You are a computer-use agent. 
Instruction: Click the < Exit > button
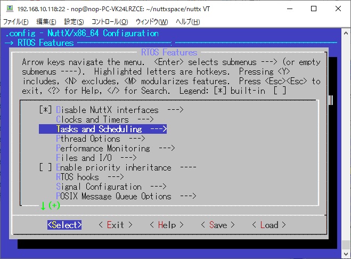[116, 225]
